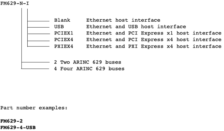Click the FM629-4-USB example part number
Viewport: 224px width, 131px height.
[18, 128]
